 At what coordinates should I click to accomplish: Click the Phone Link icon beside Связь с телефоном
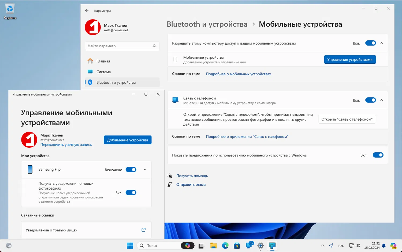(175, 100)
